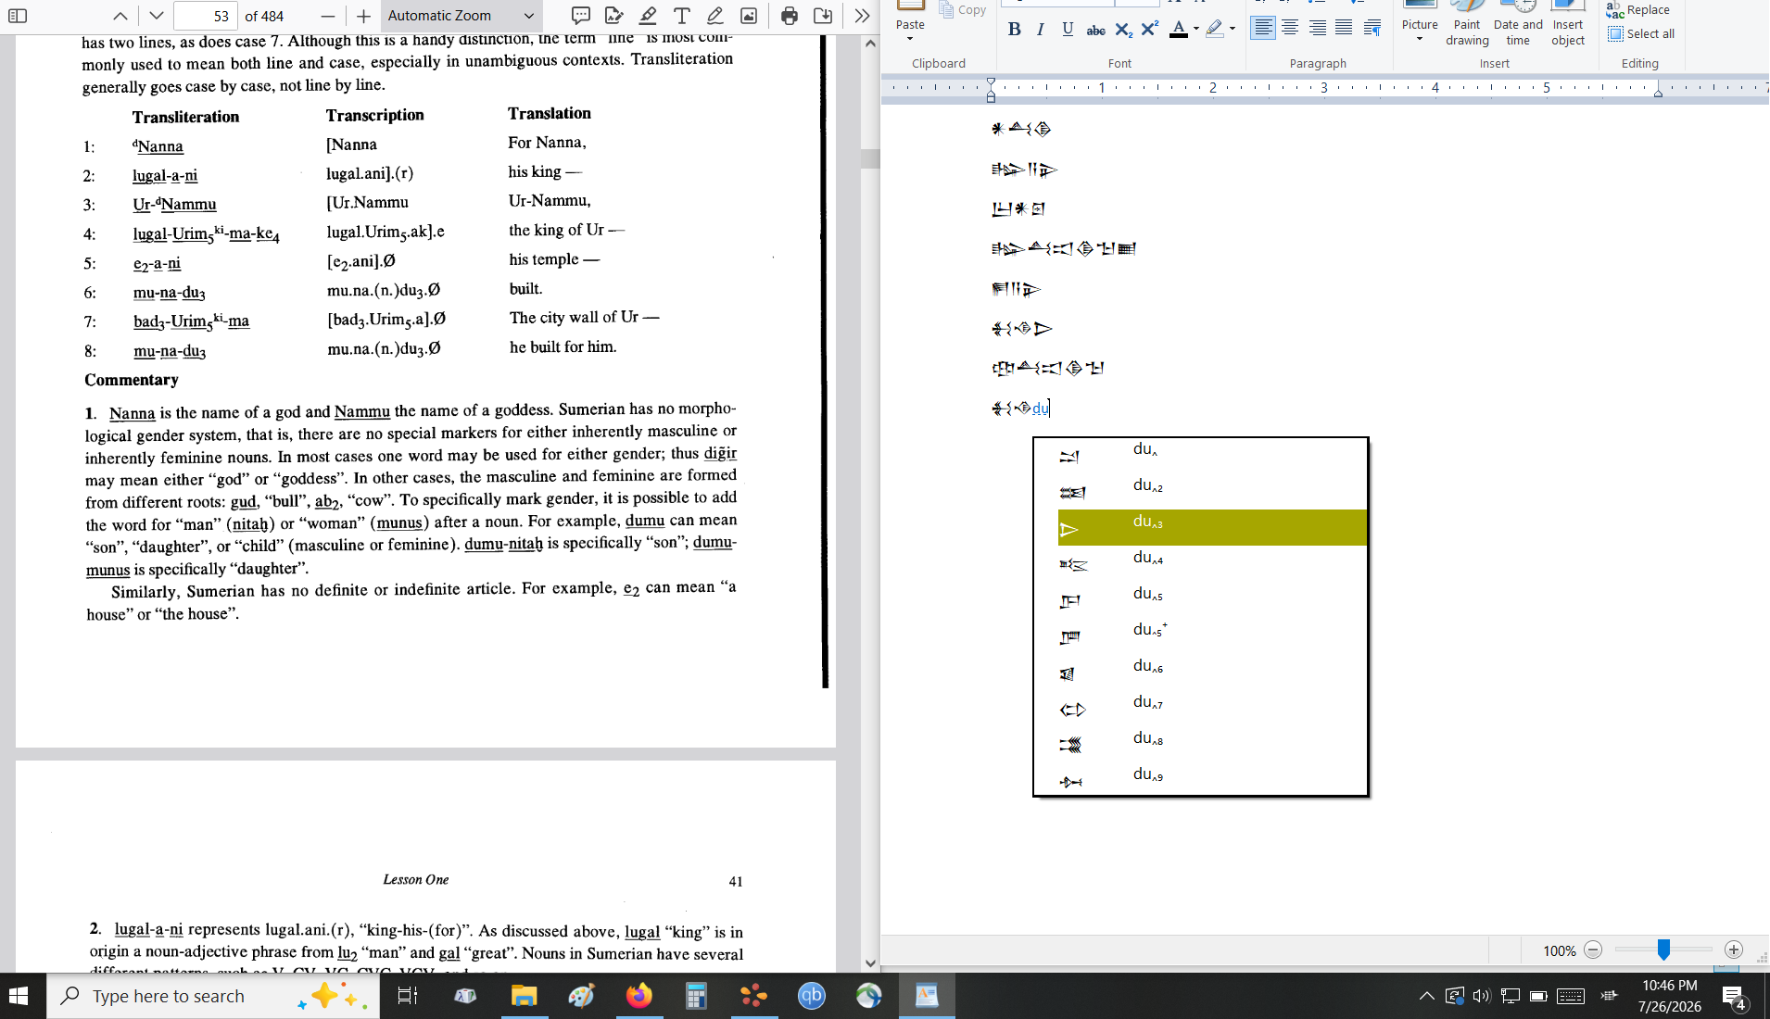Screen dimensions: 1770x1019
Task: Click the WordPad zoom in plus button
Action: 1734,950
